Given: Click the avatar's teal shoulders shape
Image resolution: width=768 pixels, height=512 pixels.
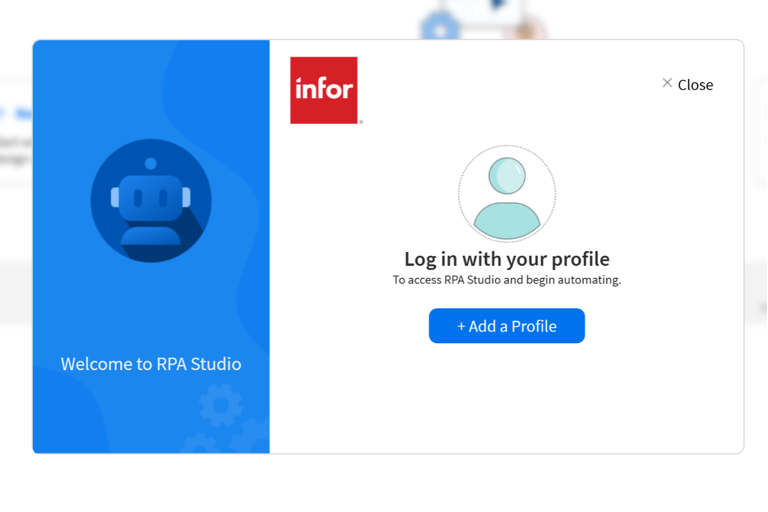Looking at the screenshot, I should [506, 220].
